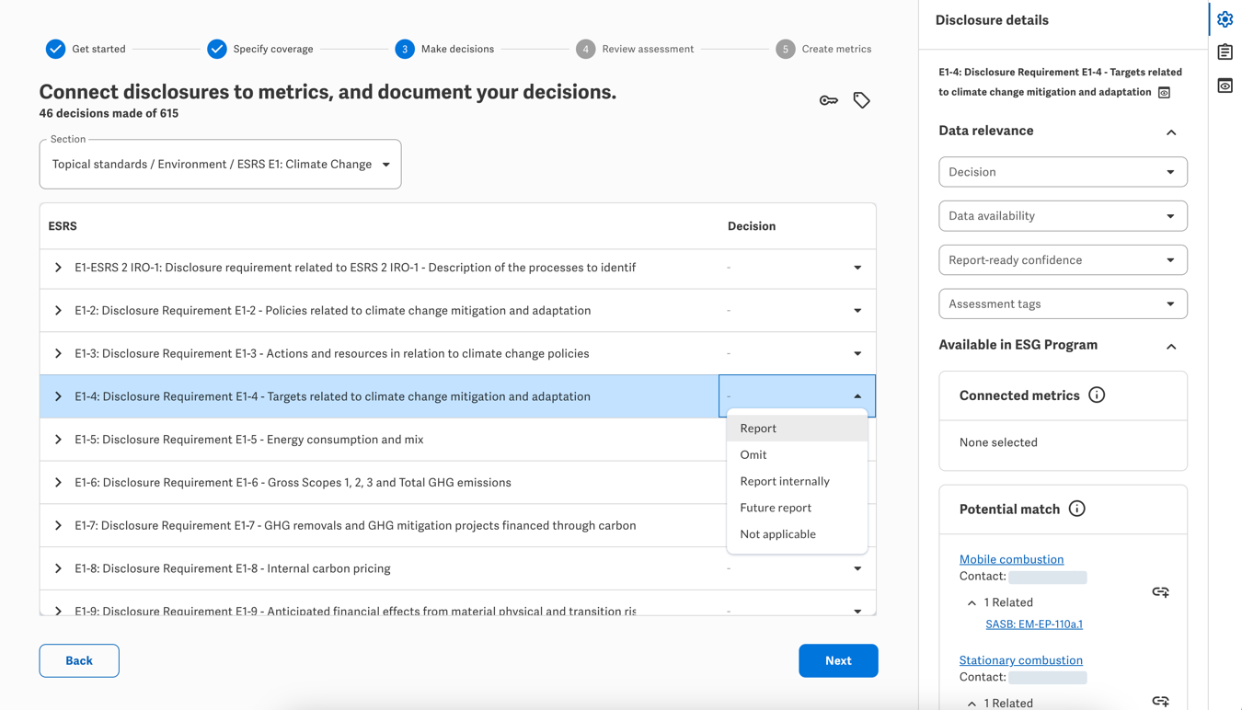Open the Section dropdown

pyautogui.click(x=220, y=165)
